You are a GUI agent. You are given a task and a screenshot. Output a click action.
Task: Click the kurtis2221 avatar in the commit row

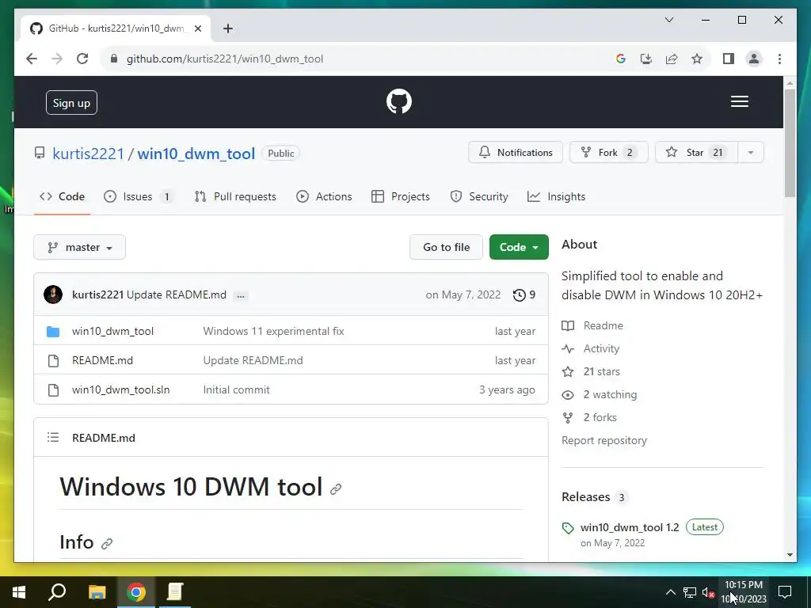coord(53,294)
